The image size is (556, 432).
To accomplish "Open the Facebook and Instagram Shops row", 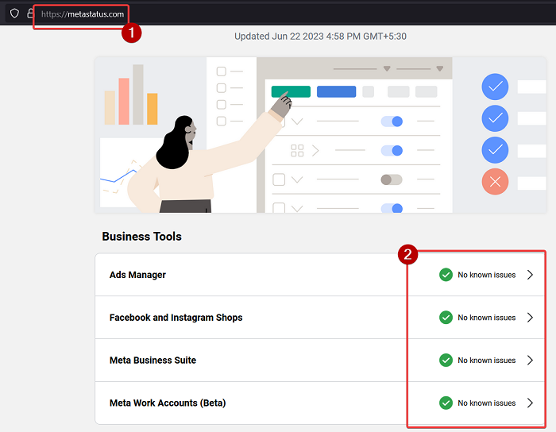I will [x=320, y=318].
